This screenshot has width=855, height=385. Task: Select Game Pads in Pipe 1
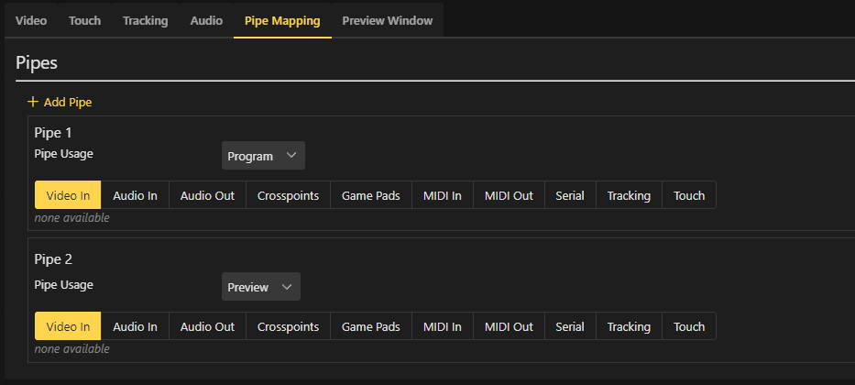point(370,195)
